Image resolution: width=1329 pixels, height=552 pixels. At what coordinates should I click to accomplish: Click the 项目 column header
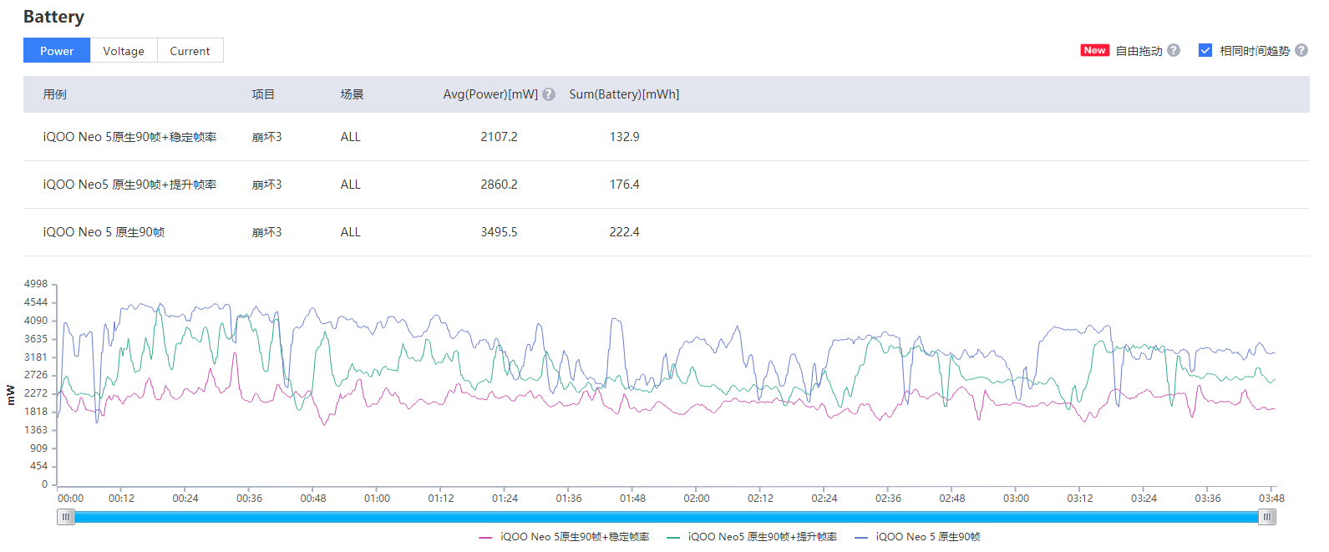click(263, 94)
